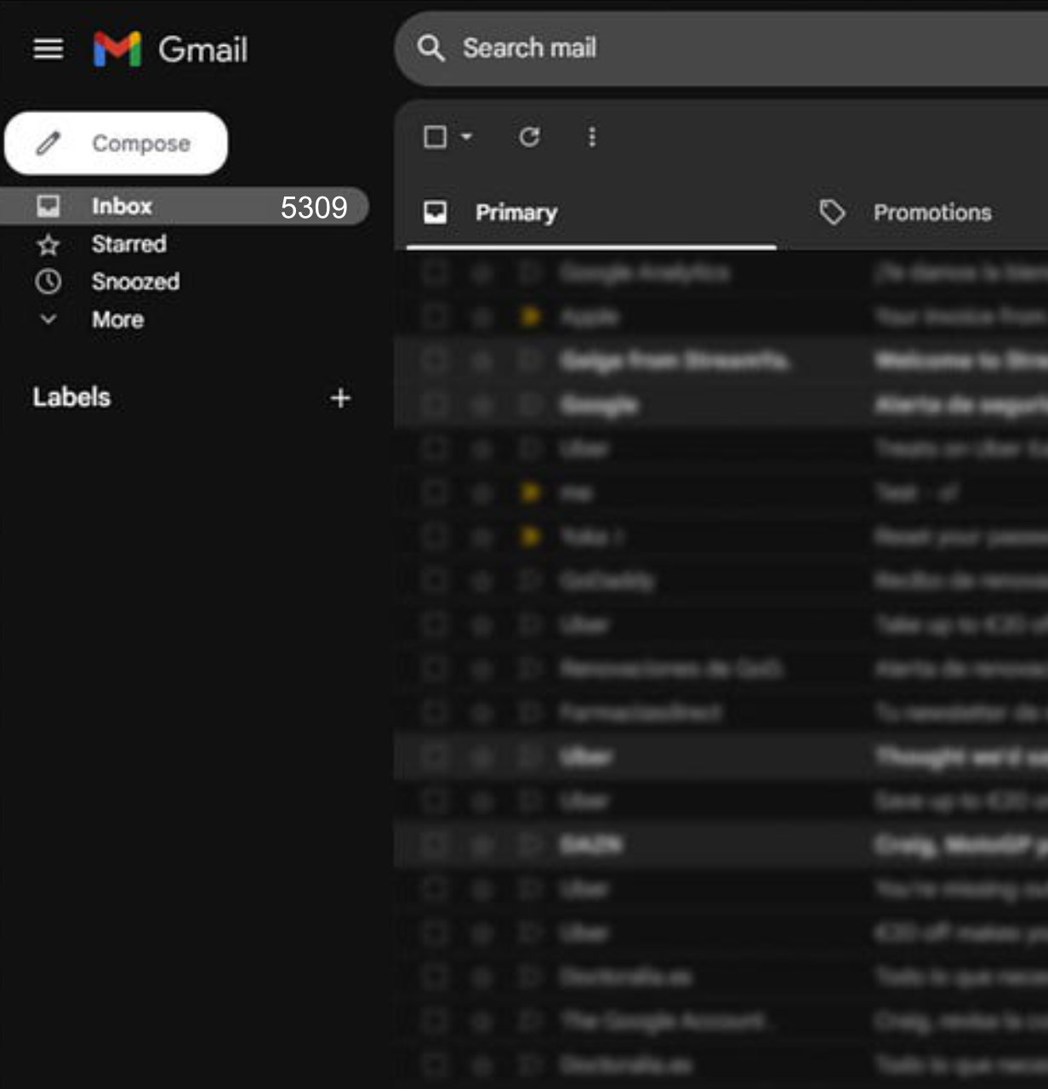Click the Gmail logo

(170, 49)
